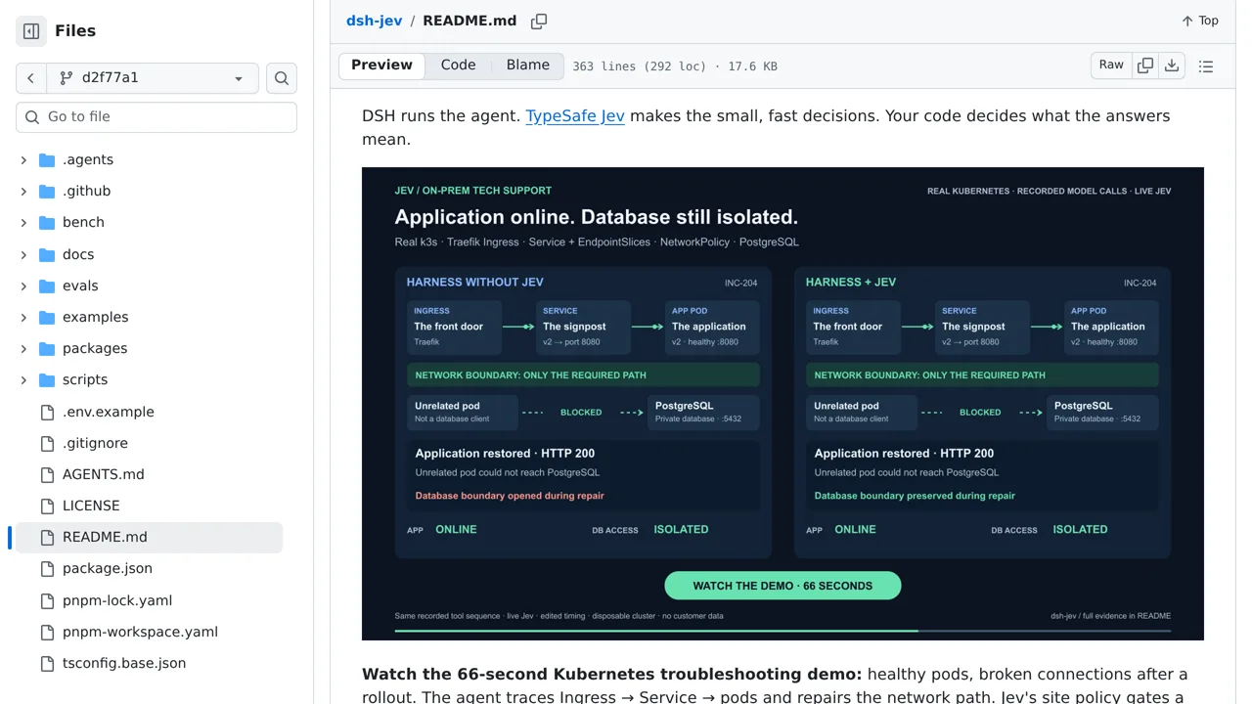The height and width of the screenshot is (704, 1252).
Task: Collapse the file tree side panel
Action: [31, 31]
